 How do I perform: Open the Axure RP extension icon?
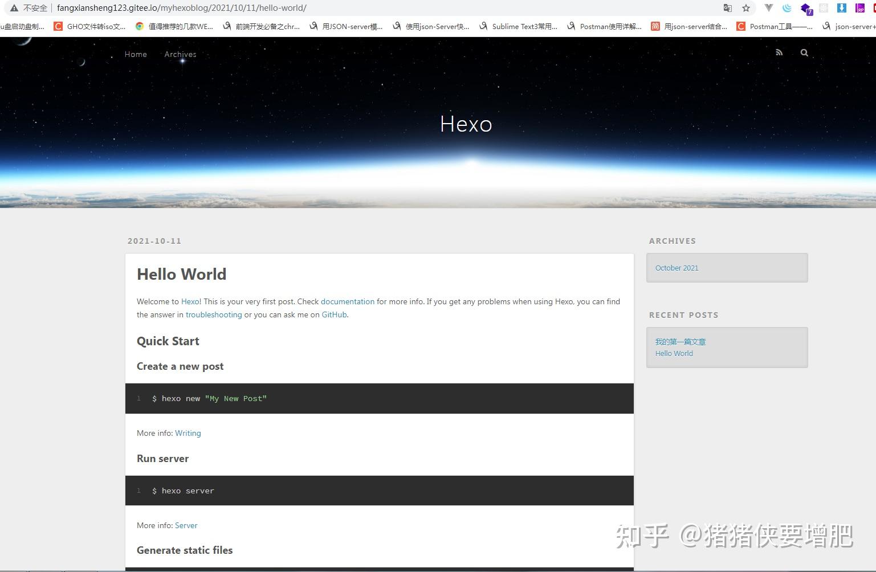pyautogui.click(x=859, y=7)
